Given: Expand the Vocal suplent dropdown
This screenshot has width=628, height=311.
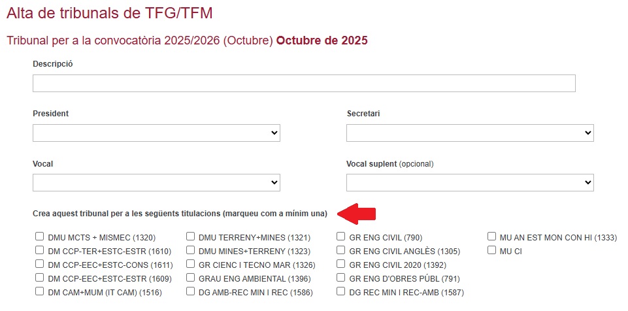Looking at the screenshot, I should pos(470,183).
